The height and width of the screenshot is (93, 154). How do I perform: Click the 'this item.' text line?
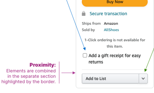point(115,46)
